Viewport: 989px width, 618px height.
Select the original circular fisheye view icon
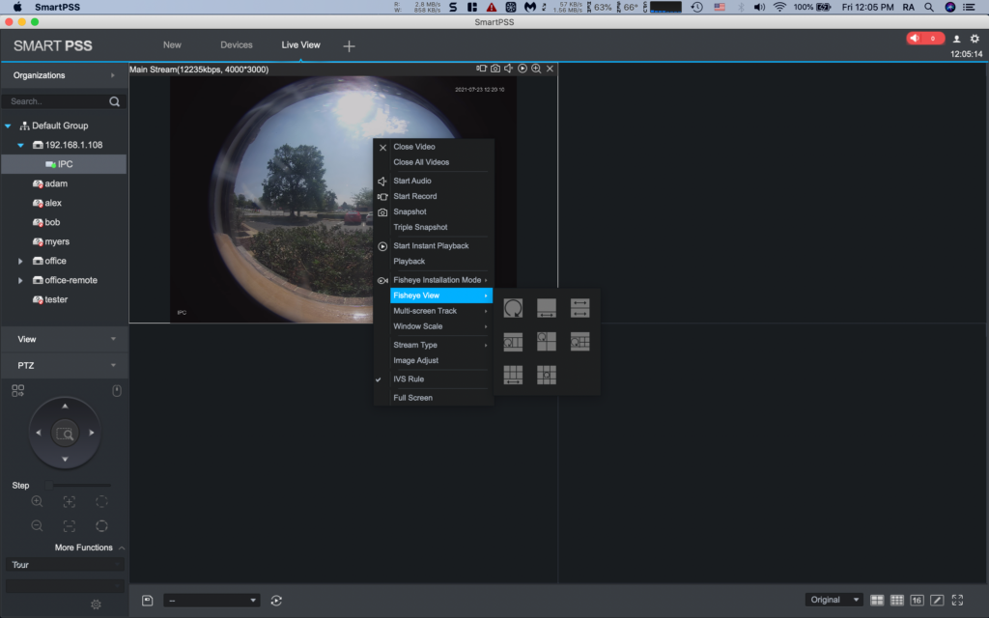click(x=513, y=308)
